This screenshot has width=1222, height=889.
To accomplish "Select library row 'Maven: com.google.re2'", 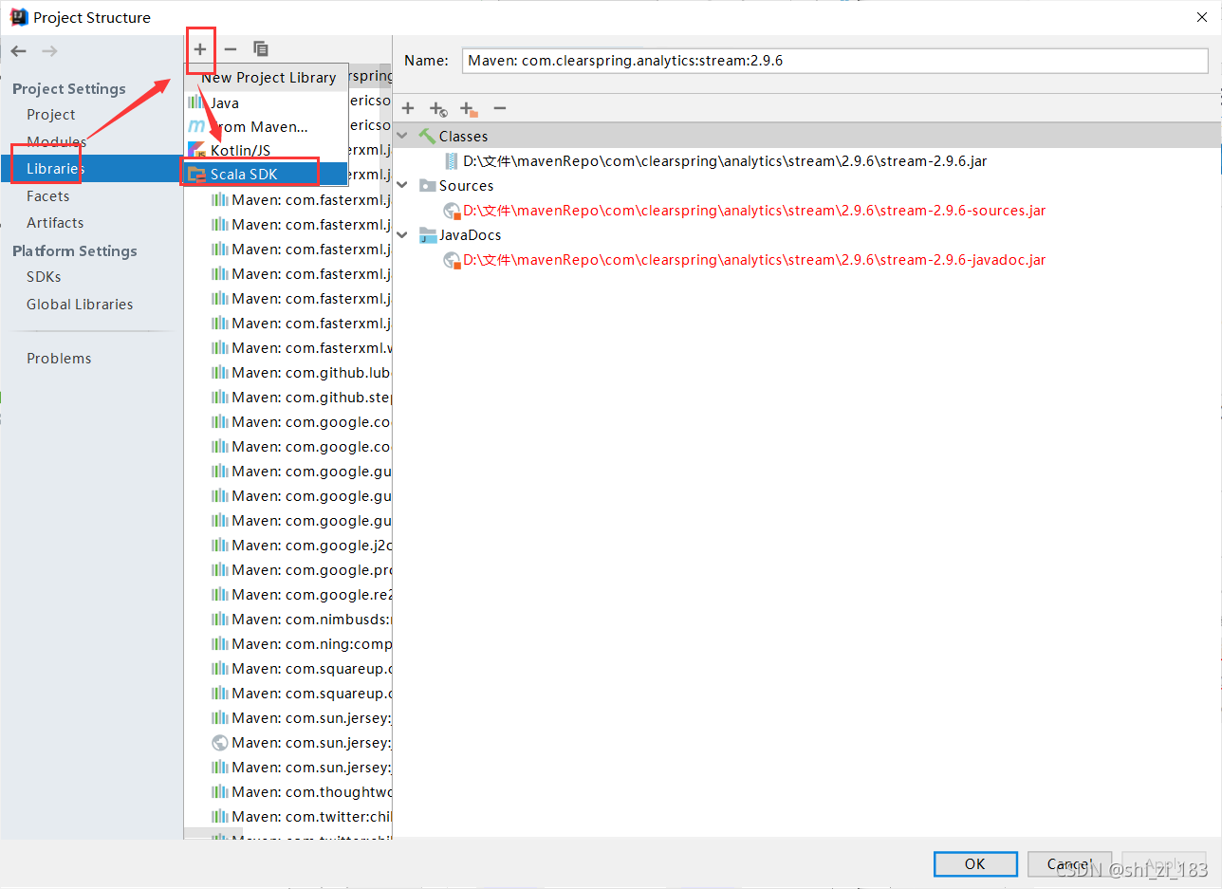I will (x=302, y=594).
